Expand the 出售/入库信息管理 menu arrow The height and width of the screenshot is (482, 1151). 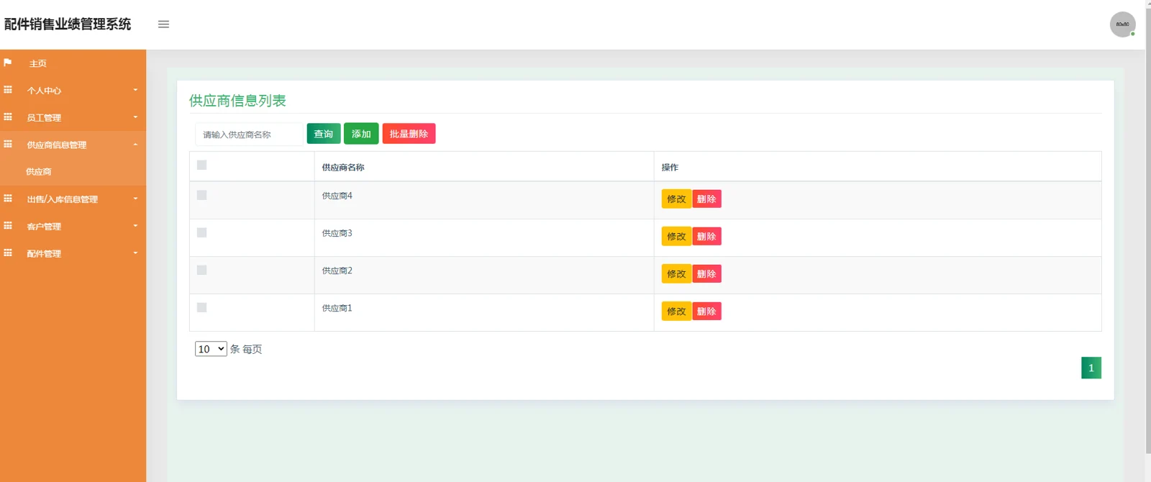[135, 199]
